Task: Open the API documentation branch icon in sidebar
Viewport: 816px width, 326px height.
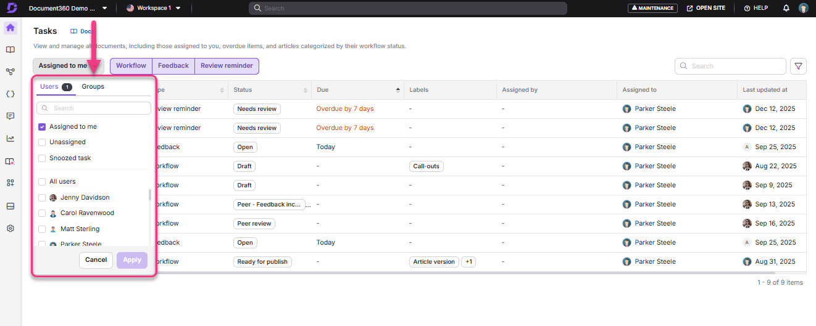Action: (x=10, y=72)
